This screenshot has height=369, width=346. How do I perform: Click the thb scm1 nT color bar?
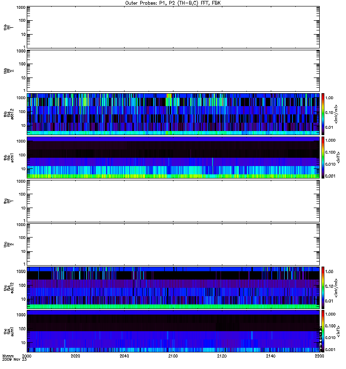click(323, 157)
